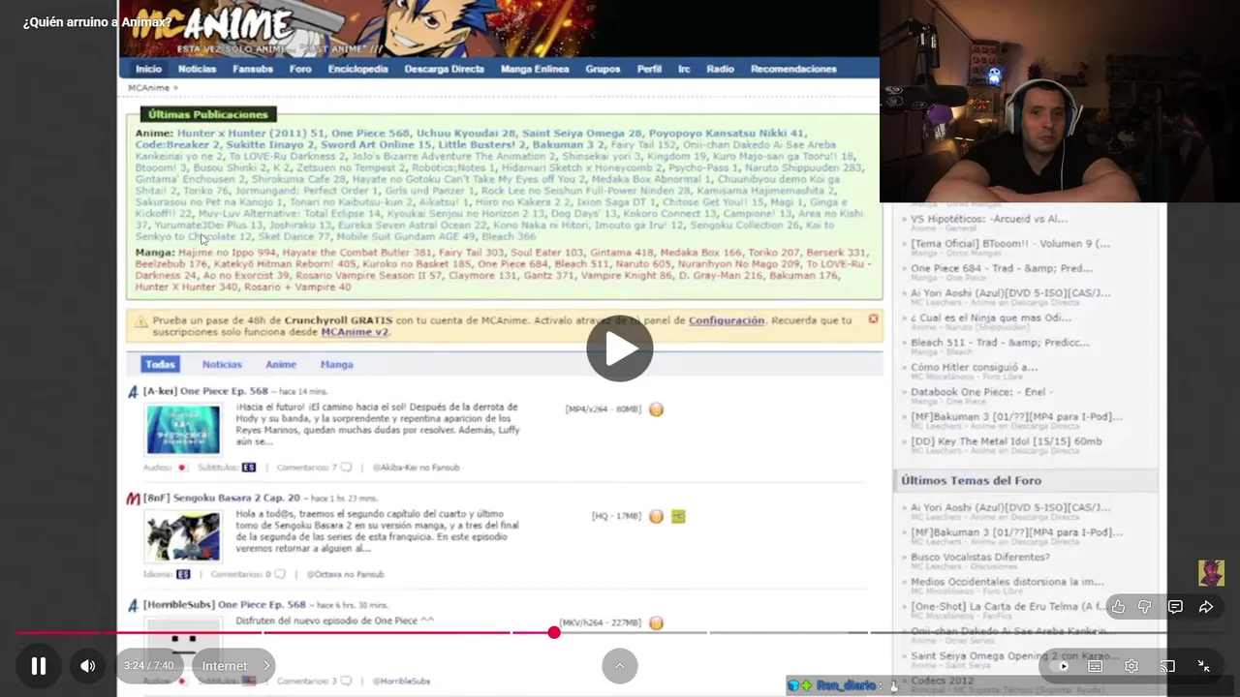1240x697 pixels.
Task: Click the green icon beside [HQ - 17MB]
Action: pos(678,516)
